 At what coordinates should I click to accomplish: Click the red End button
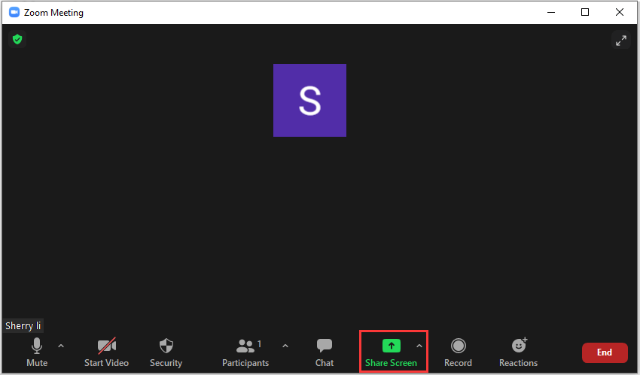tap(605, 352)
